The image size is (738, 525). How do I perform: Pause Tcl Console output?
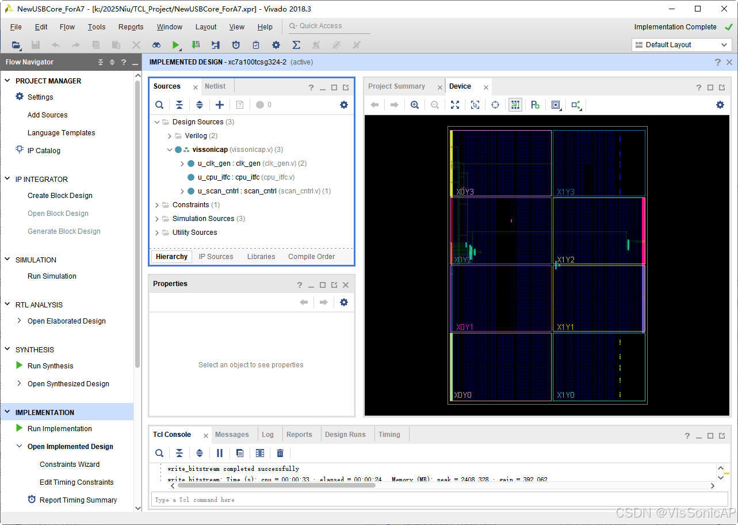point(220,453)
